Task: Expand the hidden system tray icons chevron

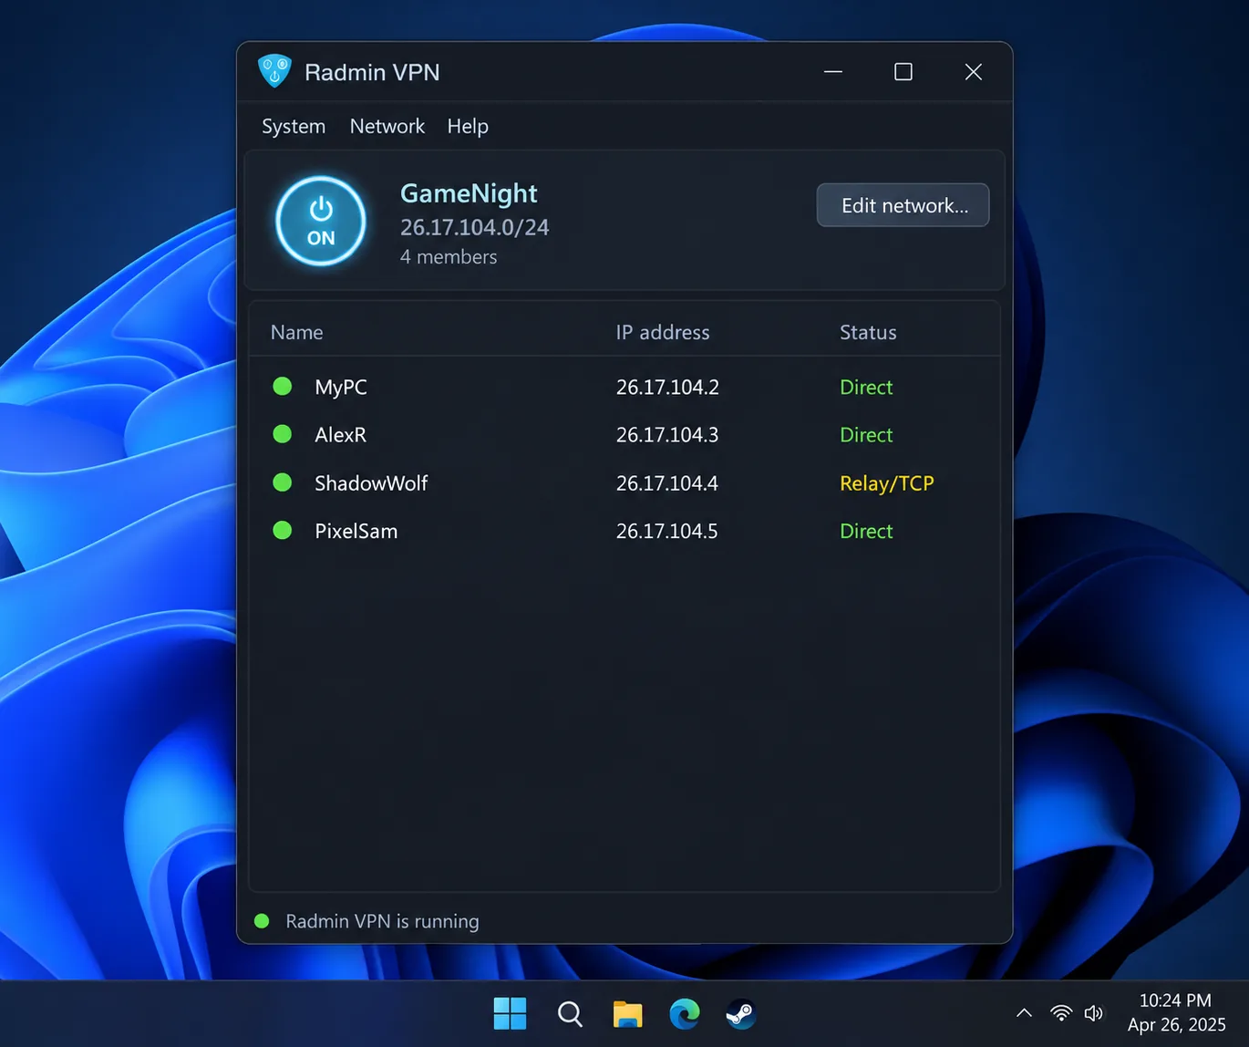Action: coord(1024,1013)
